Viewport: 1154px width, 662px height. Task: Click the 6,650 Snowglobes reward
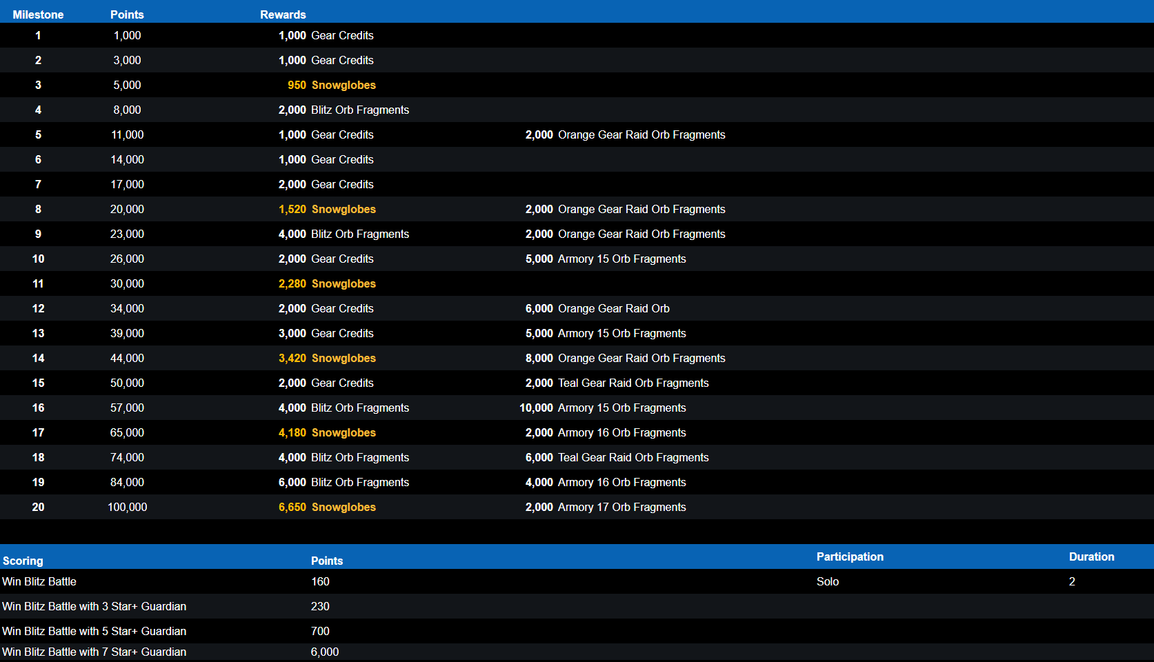(327, 507)
